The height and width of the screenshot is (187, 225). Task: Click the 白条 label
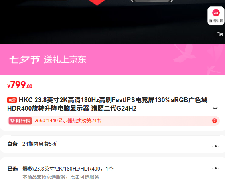point(12,144)
